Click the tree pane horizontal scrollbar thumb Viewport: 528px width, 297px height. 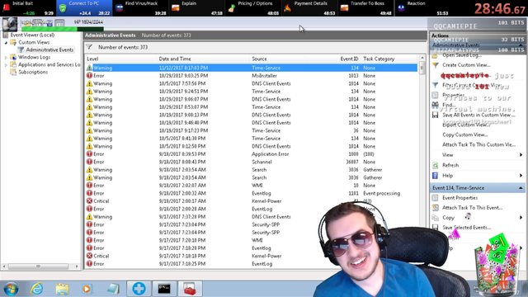38,266
